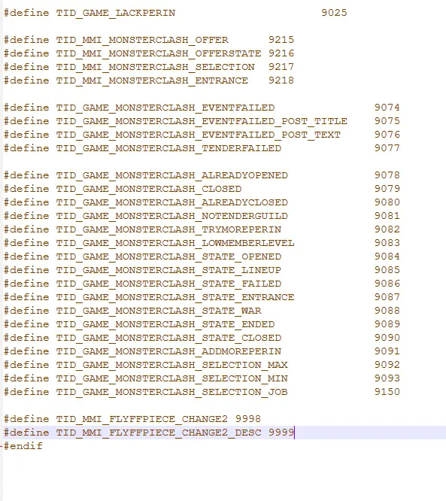The image size is (446, 501).
Task: Click the value 9218
Action: tap(281, 80)
